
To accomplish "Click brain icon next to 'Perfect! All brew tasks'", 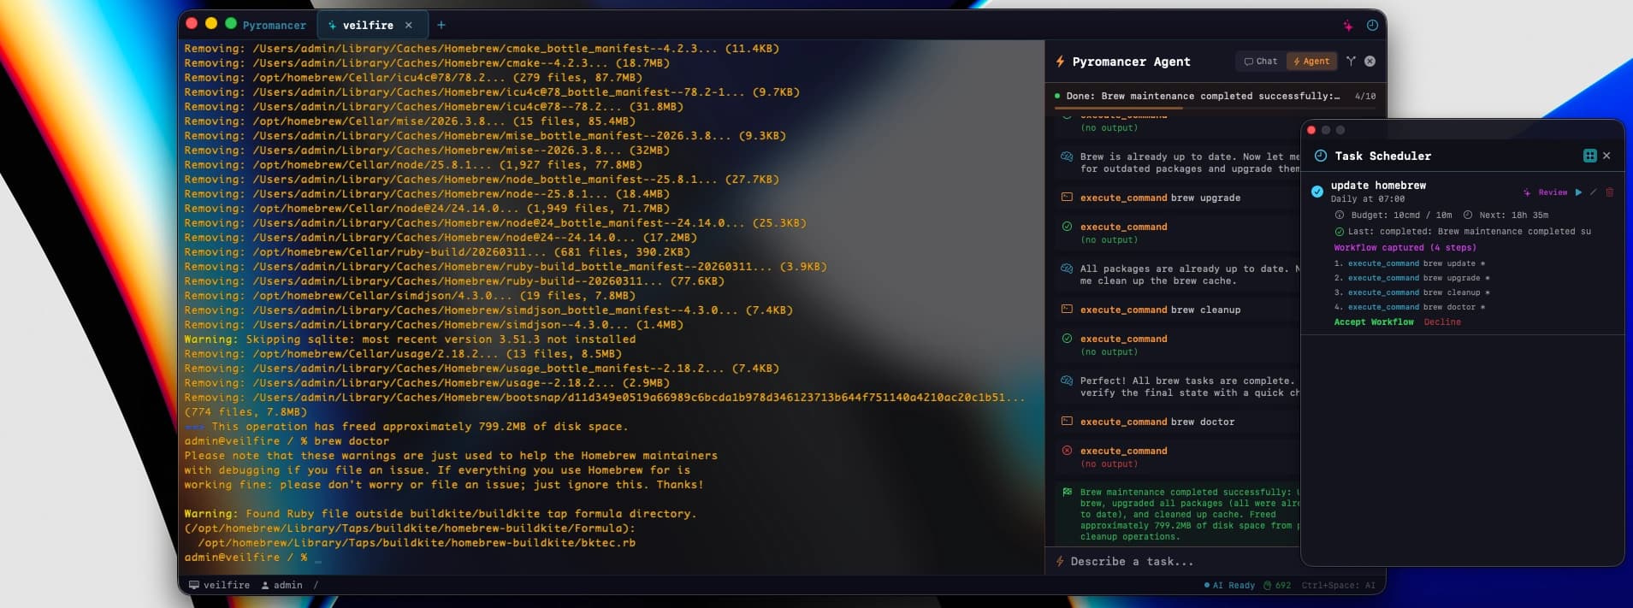I will tap(1067, 381).
